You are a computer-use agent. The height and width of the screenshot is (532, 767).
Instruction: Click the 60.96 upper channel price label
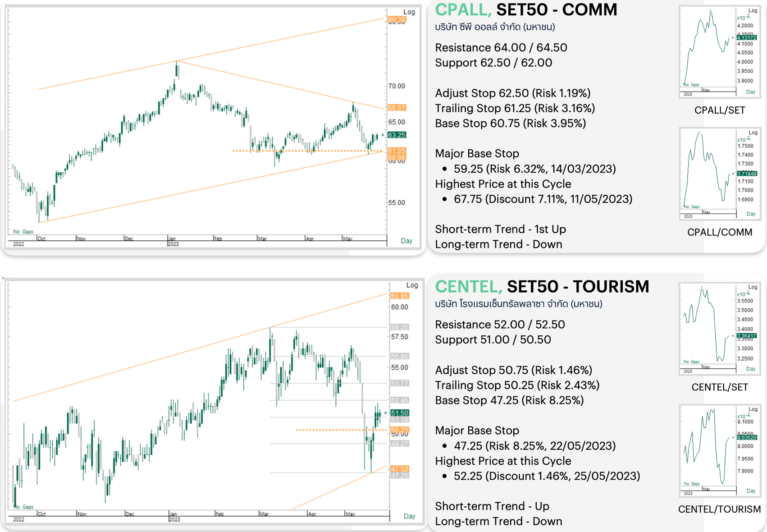(399, 296)
